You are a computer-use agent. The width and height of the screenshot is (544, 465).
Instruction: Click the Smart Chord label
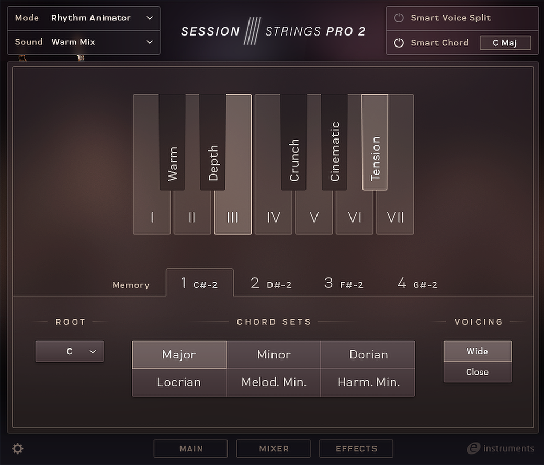pyautogui.click(x=439, y=43)
